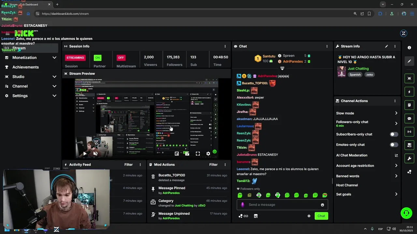Image resolution: width=417 pixels, height=234 pixels.
Task: Click the green Chat send button
Action: [x=321, y=216]
